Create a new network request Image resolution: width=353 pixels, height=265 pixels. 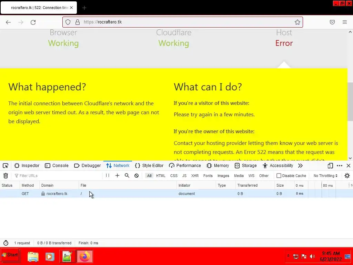(x=117, y=176)
